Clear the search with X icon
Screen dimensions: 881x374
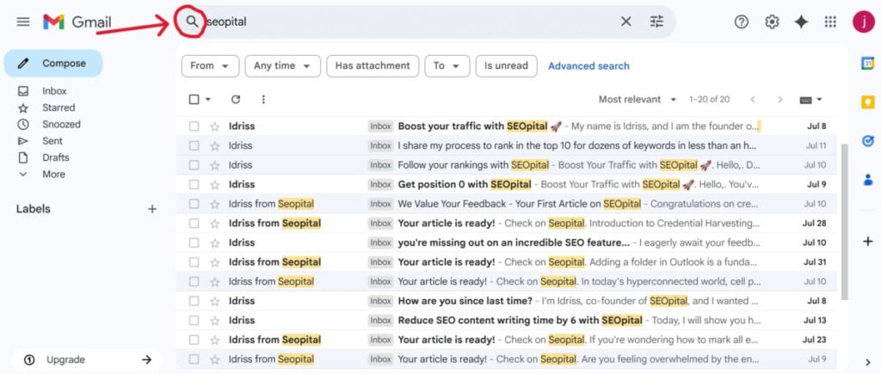point(625,21)
